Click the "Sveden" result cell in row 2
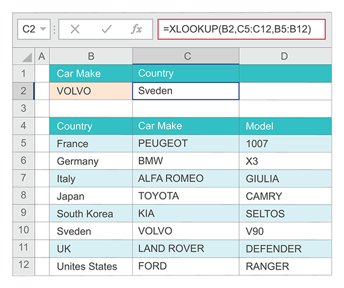 (186, 91)
